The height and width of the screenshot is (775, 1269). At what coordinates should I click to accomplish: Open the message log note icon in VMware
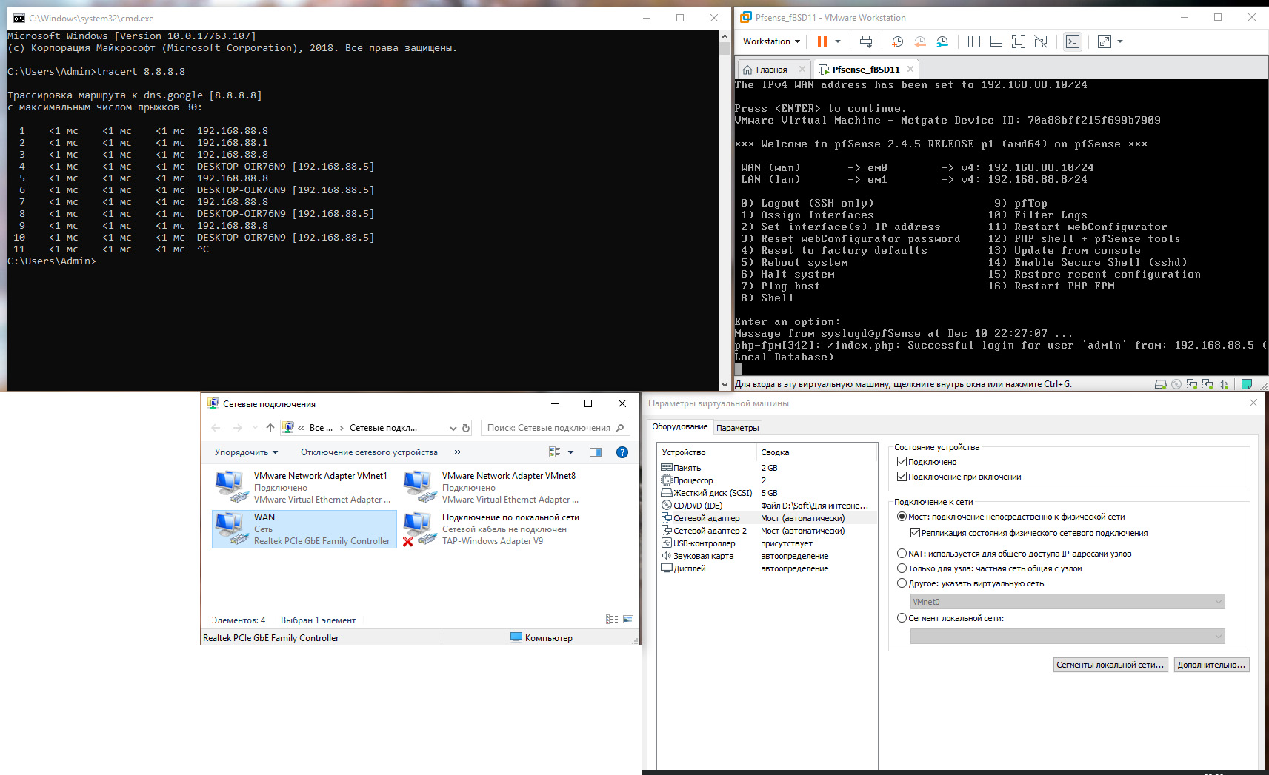[1247, 384]
